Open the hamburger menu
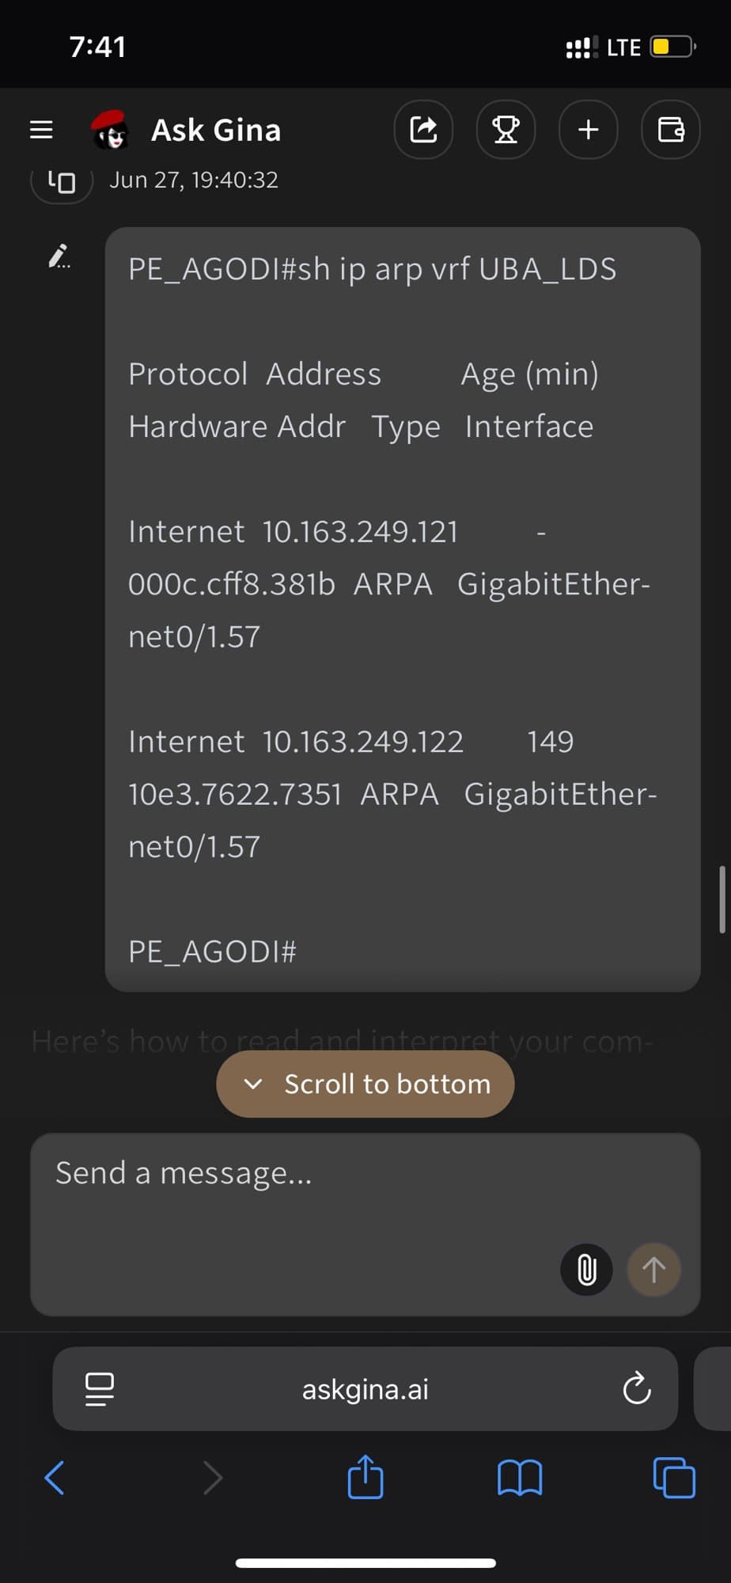The width and height of the screenshot is (731, 1583). tap(41, 130)
